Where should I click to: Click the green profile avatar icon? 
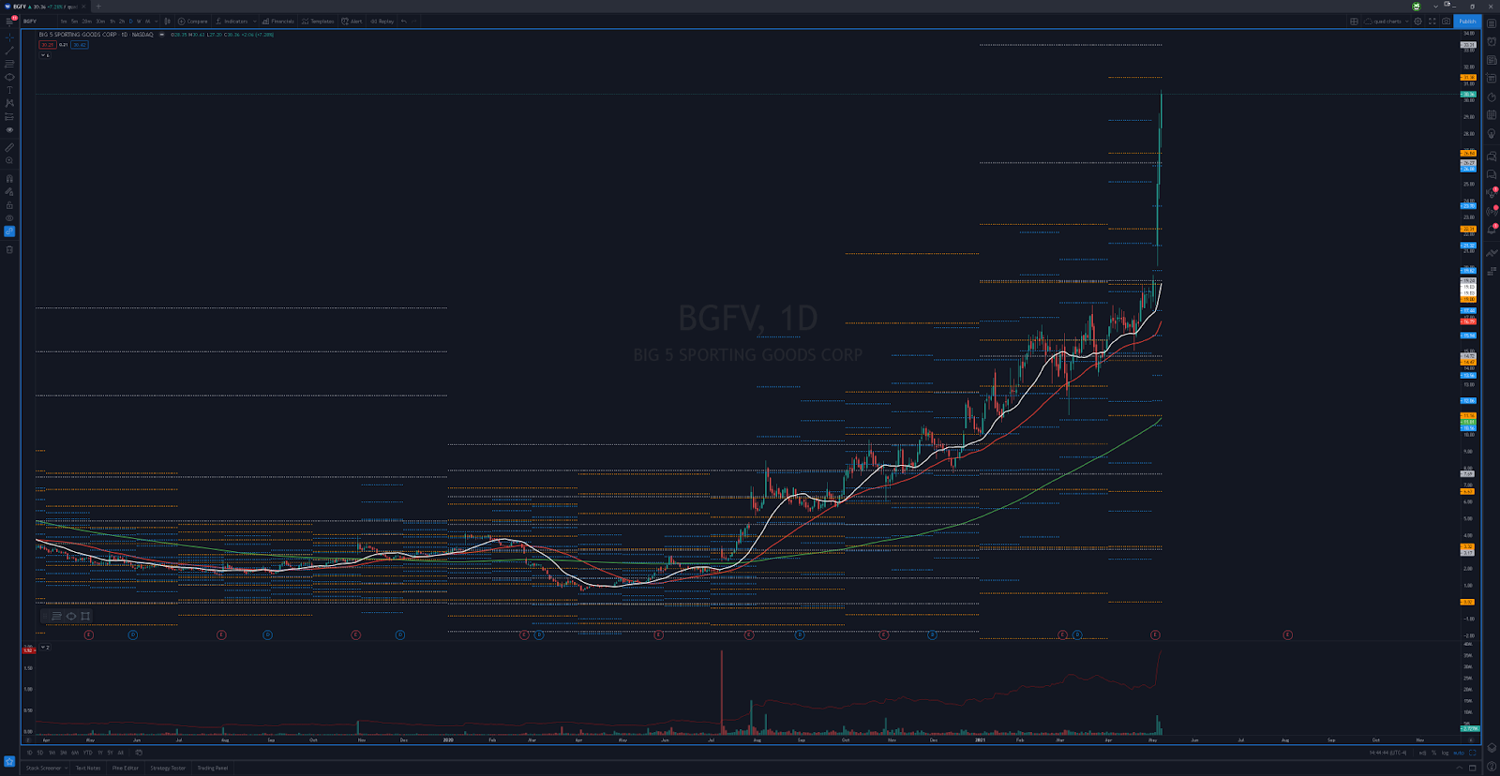(x=1417, y=7)
